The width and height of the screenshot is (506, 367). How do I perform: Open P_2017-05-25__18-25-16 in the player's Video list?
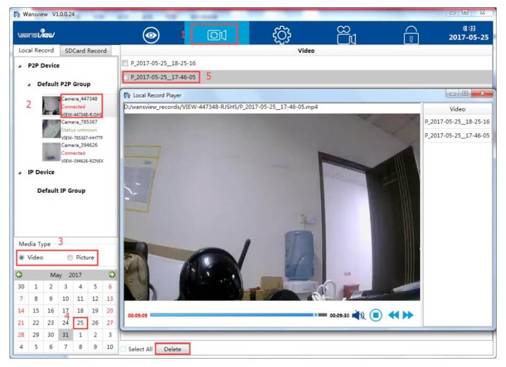tap(457, 122)
